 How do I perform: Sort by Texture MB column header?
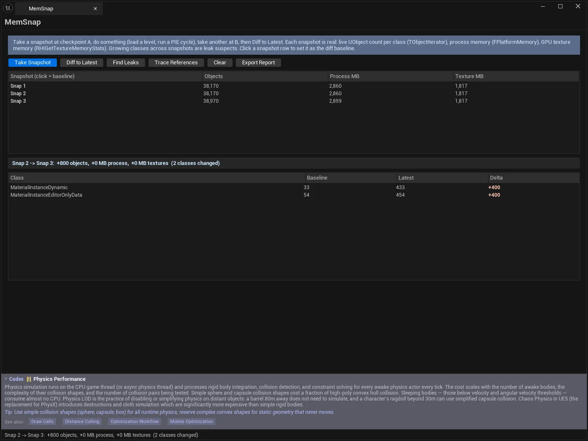(516, 76)
